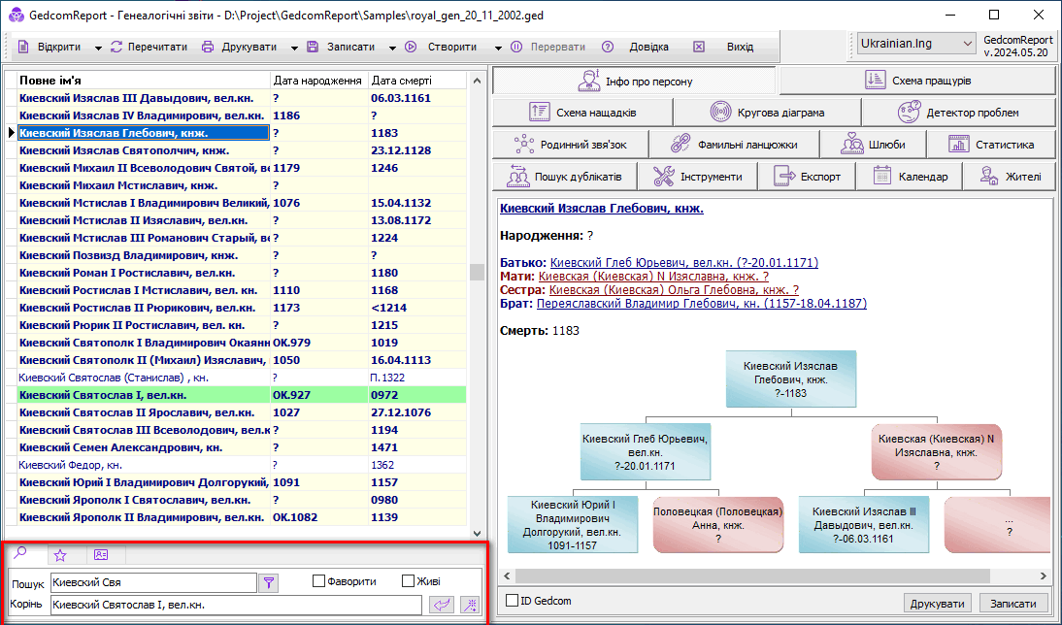Viewport: 1062px width, 625px height.
Task: Click the Друкувати button below the chart
Action: point(937,603)
